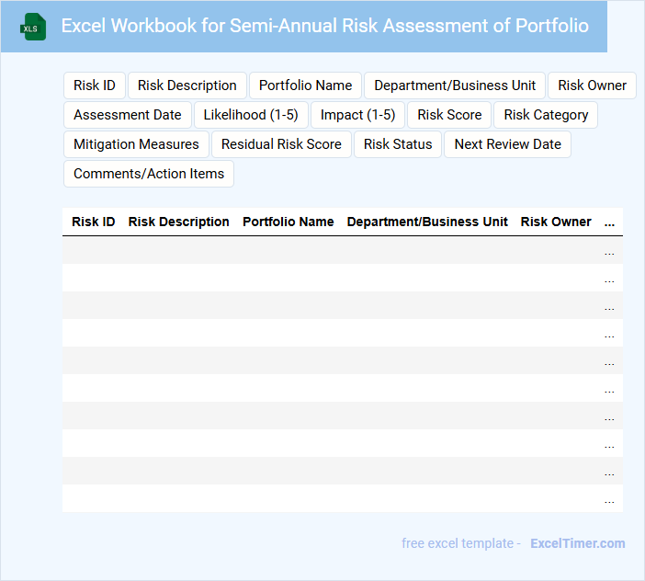Click the green XLS file icon
The image size is (645, 581).
tap(34, 27)
